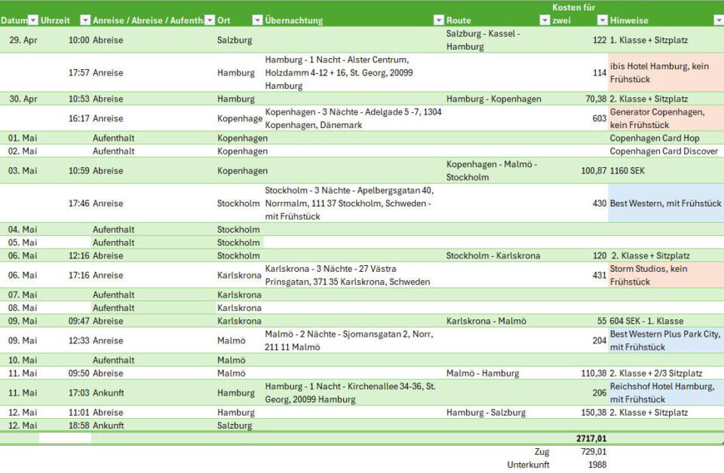724x473 pixels.
Task: Select the cost cell 70,38
Action: click(579, 99)
